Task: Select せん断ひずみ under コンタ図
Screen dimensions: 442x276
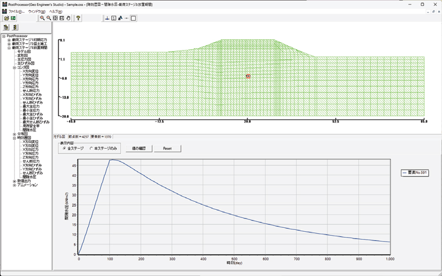Action: [33, 103]
